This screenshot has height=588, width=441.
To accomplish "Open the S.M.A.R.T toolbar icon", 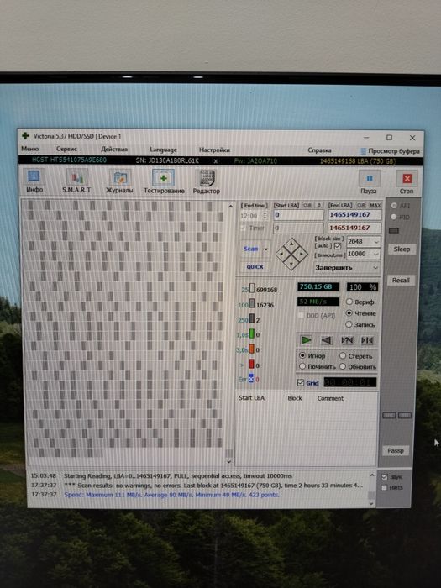I will [x=77, y=178].
